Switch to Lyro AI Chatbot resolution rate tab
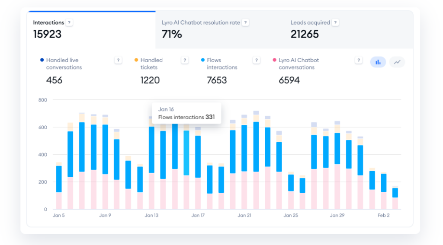 point(219,30)
